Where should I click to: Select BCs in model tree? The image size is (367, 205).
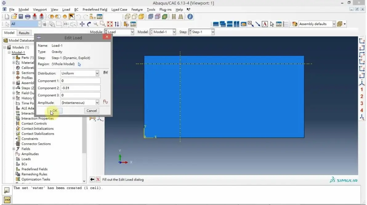pos(24,164)
